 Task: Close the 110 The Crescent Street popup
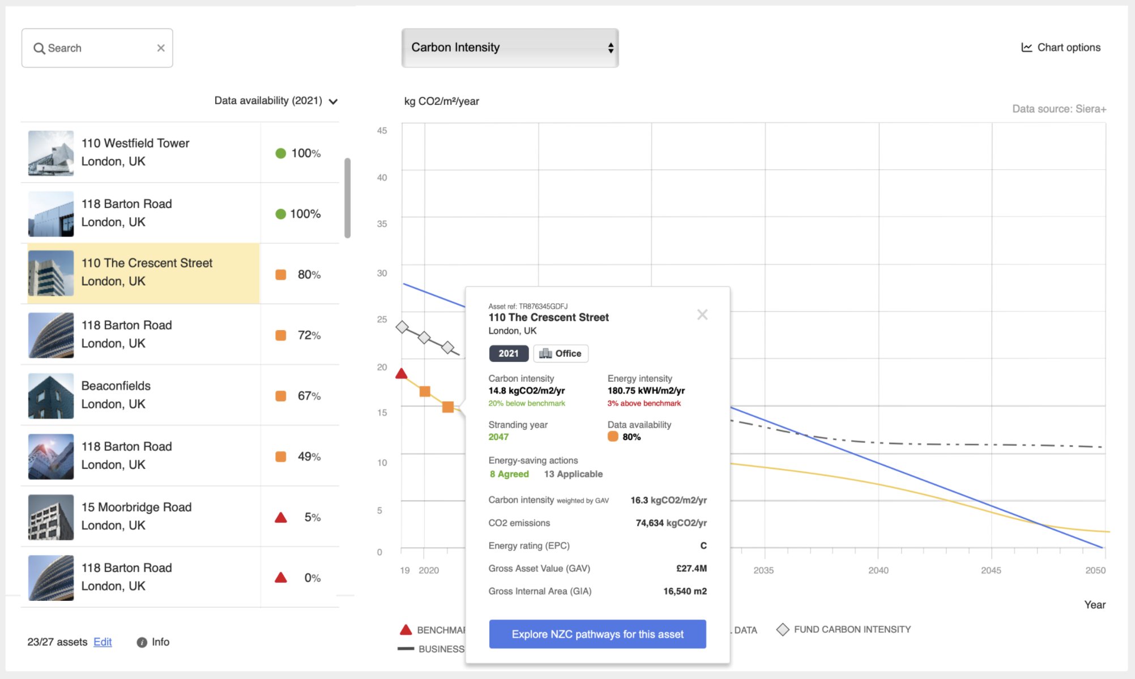click(x=702, y=315)
